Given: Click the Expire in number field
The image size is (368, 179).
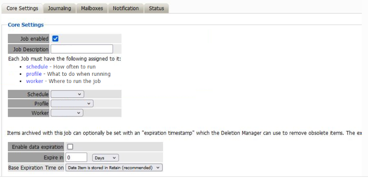Looking at the screenshot, I should 76,157.
